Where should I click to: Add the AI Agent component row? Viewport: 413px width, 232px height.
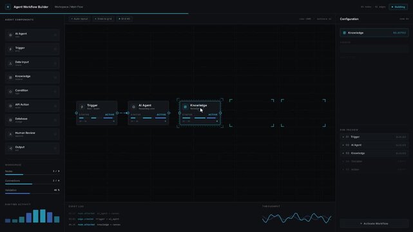tap(32, 35)
